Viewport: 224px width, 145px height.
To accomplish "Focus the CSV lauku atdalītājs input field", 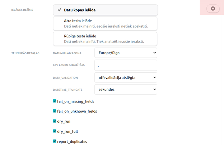I will pyautogui.click(x=126, y=65).
